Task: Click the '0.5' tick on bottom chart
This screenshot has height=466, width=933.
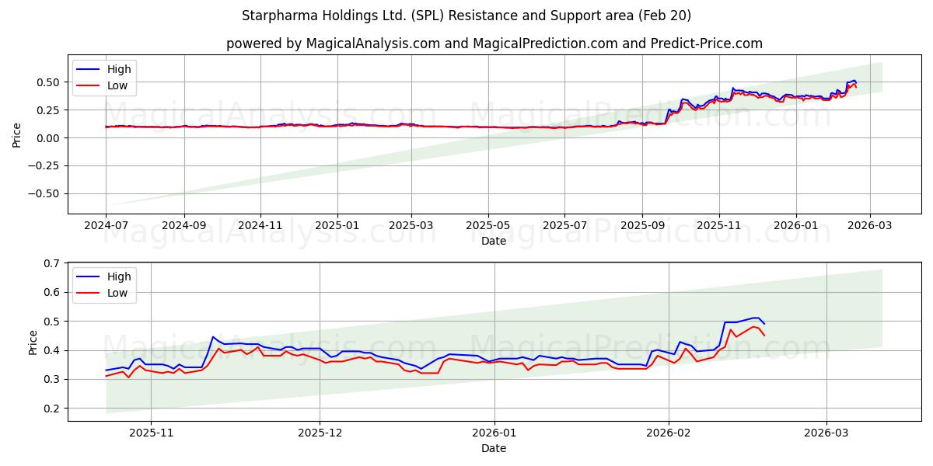Action: click(53, 321)
